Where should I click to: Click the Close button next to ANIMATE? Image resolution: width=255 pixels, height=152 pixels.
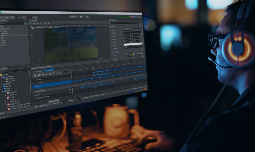point(57,27)
